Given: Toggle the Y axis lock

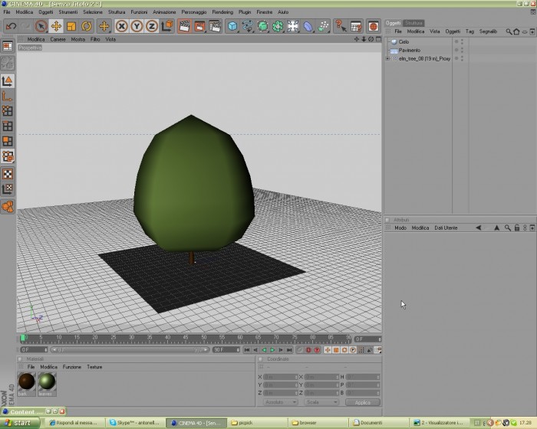Looking at the screenshot, I should tap(137, 26).
